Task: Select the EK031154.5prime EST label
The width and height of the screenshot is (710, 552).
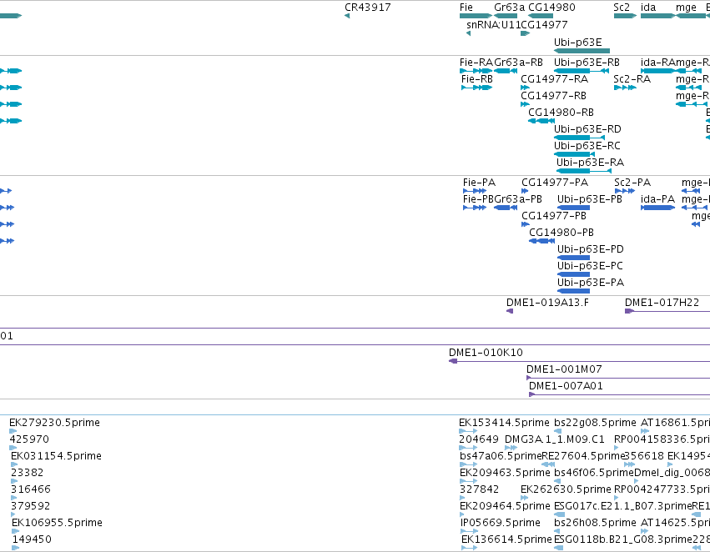Action: tap(56, 456)
